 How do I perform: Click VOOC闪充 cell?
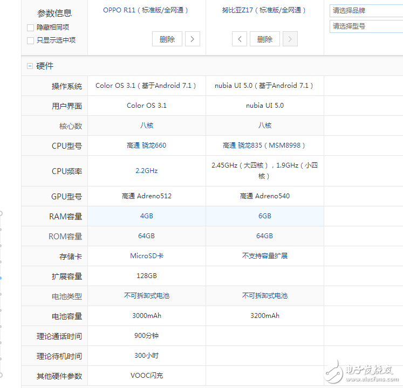point(147,376)
